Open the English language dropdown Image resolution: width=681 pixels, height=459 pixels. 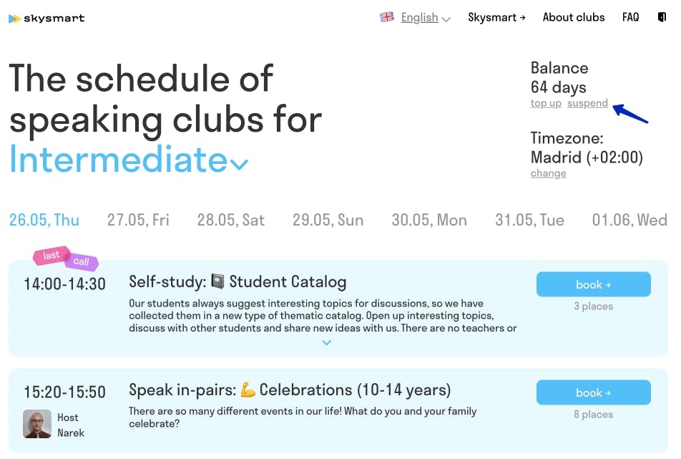(x=426, y=18)
